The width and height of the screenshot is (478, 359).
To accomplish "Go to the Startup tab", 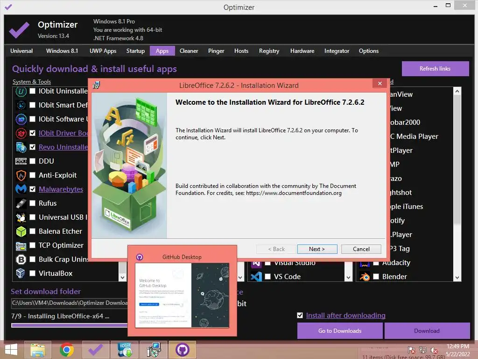I will coord(135,51).
